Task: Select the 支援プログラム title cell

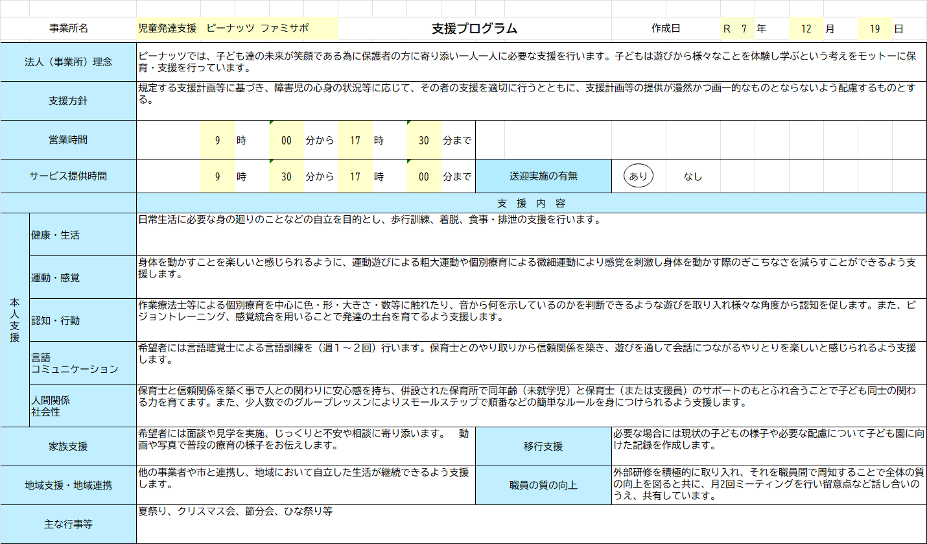Action: pos(475,29)
